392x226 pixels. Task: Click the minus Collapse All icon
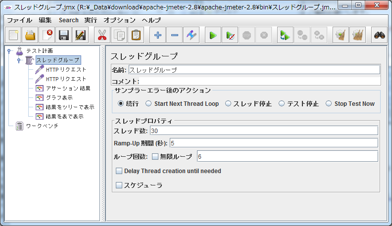[x=175, y=35]
